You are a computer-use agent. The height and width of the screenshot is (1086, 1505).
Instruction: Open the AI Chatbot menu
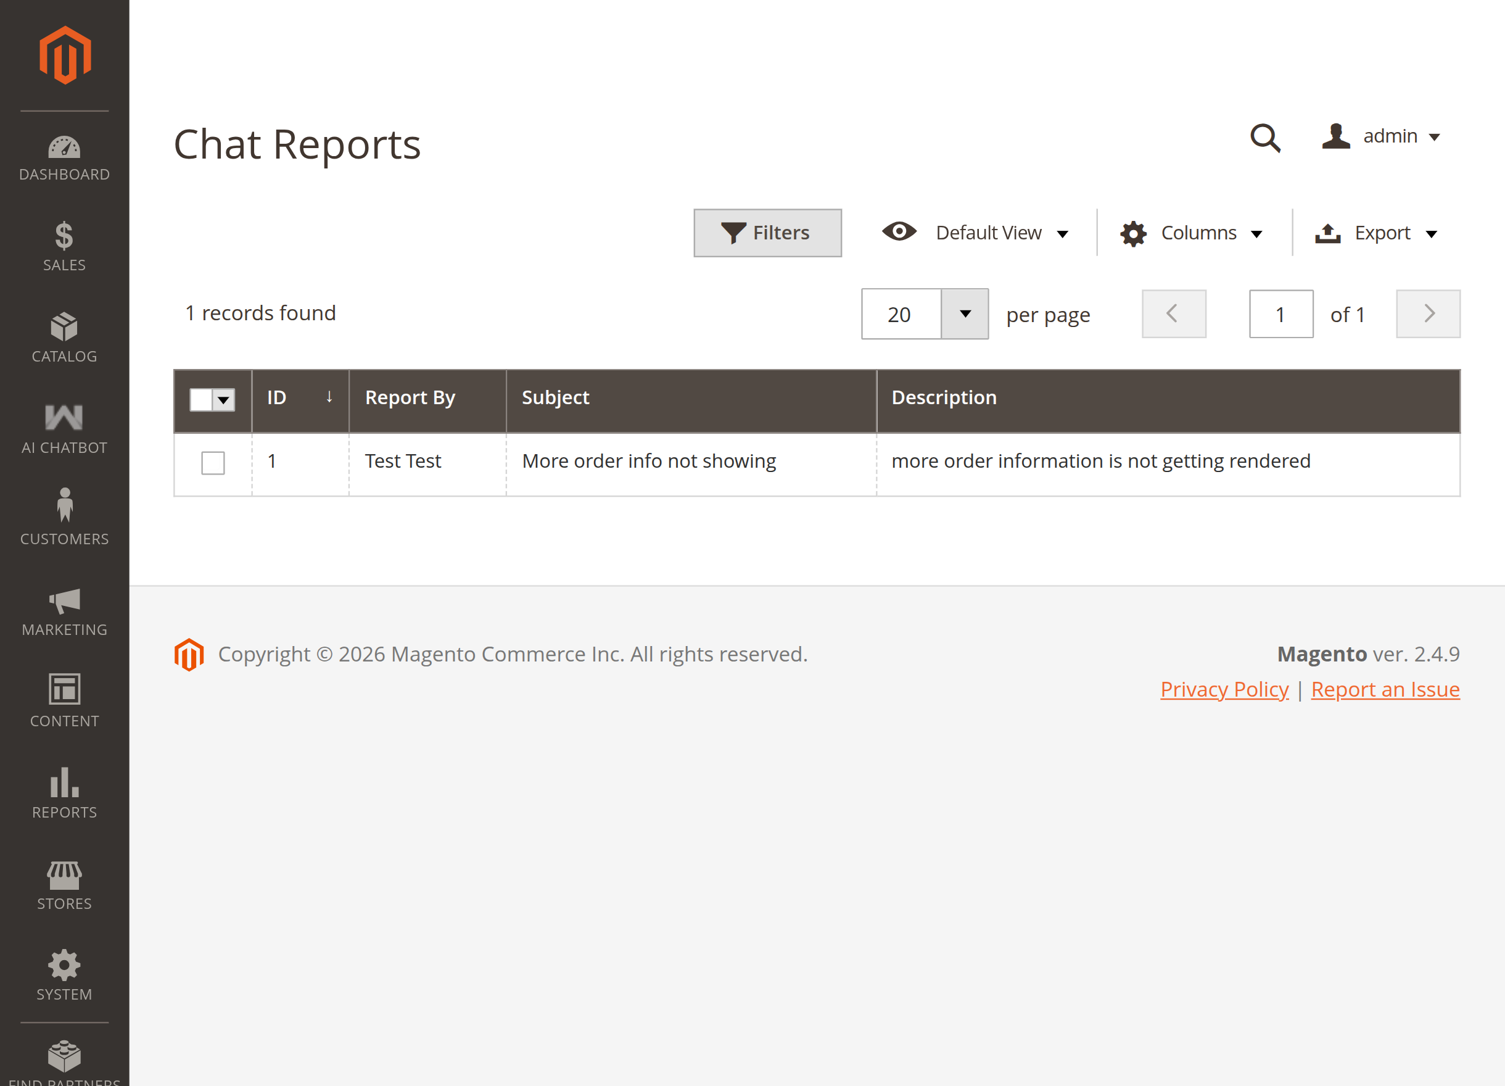click(64, 428)
